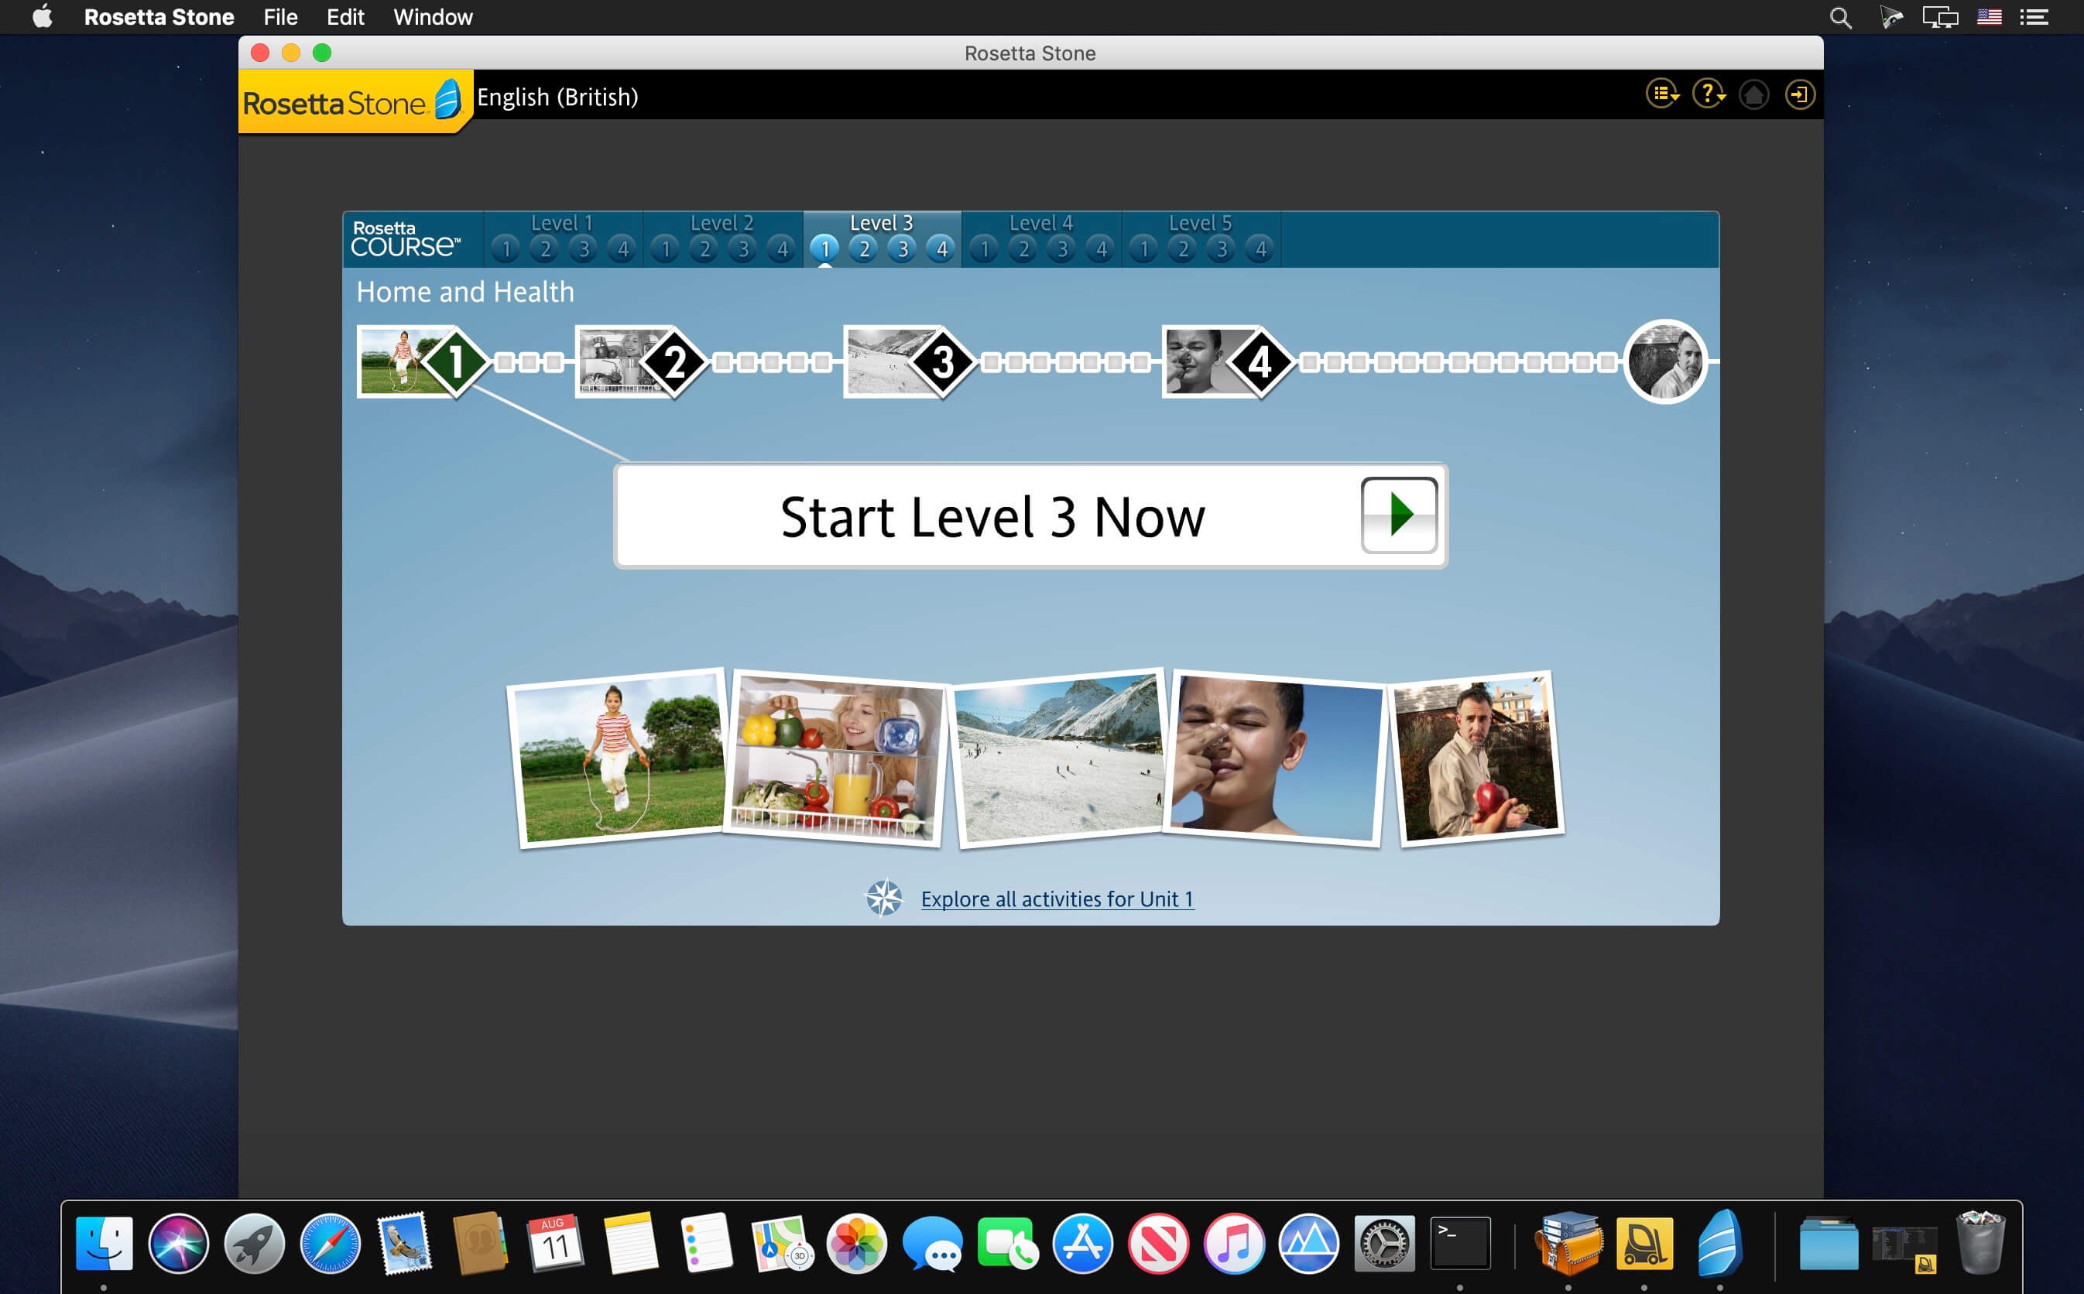This screenshot has height=1294, width=2084.
Task: Click the boy holding nose photo
Action: tap(1276, 758)
